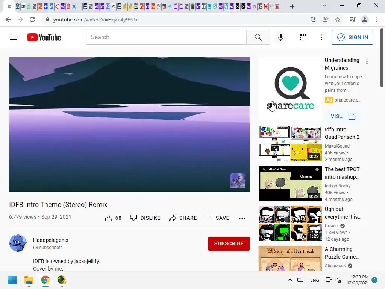The image size is (385, 289).
Task: Subscribe to the Hadopelagenix channel
Action: point(229,243)
